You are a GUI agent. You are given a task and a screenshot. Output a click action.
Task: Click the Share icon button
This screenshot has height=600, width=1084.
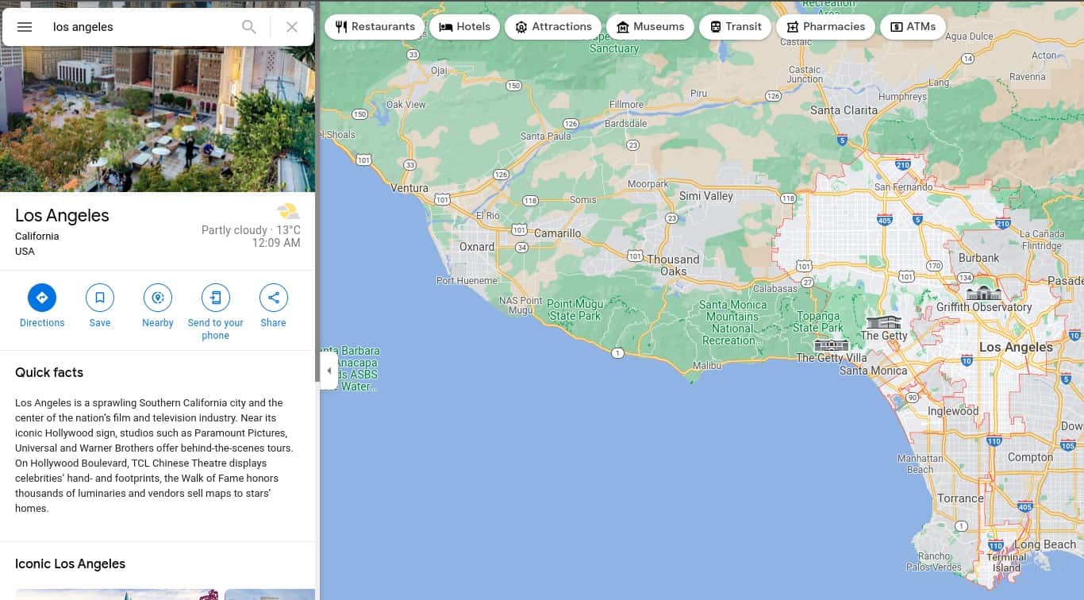(x=273, y=298)
